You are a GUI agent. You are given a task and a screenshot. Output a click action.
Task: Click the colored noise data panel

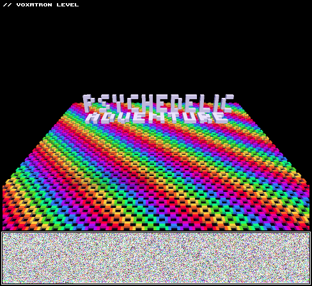pyautogui.click(x=156, y=258)
